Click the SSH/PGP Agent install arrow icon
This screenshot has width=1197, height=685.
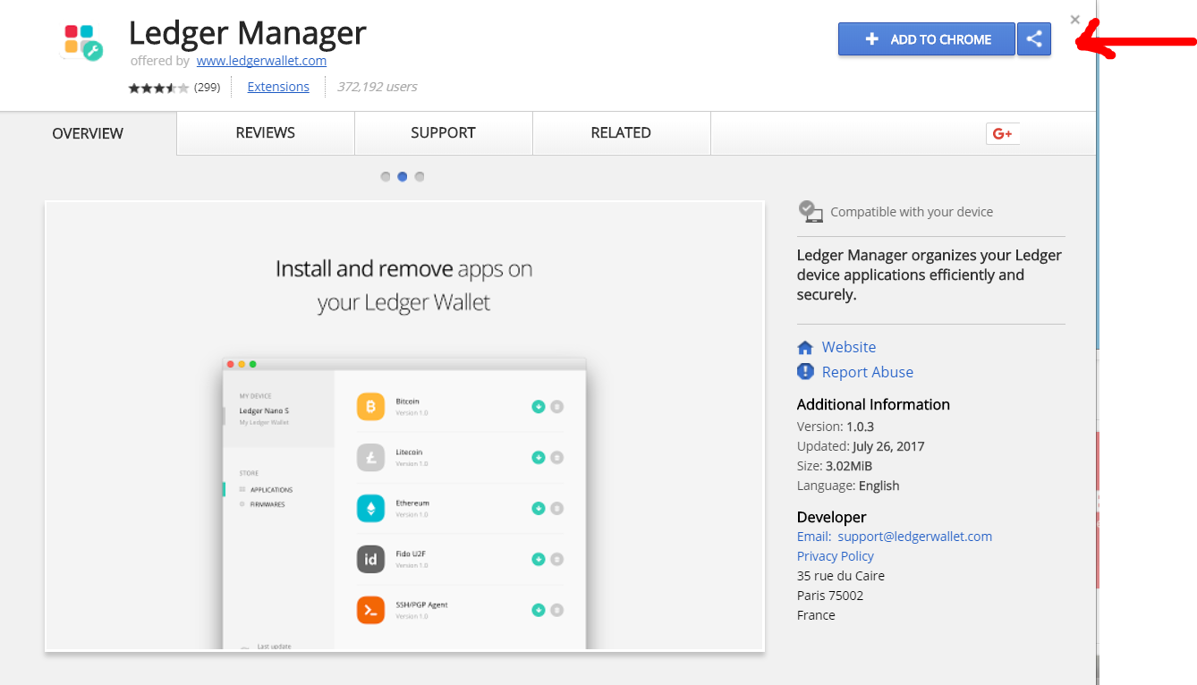[x=539, y=610]
